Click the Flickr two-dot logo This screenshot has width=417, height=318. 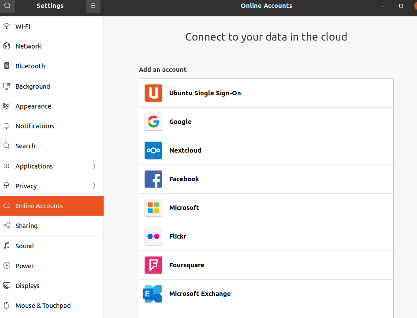click(153, 236)
